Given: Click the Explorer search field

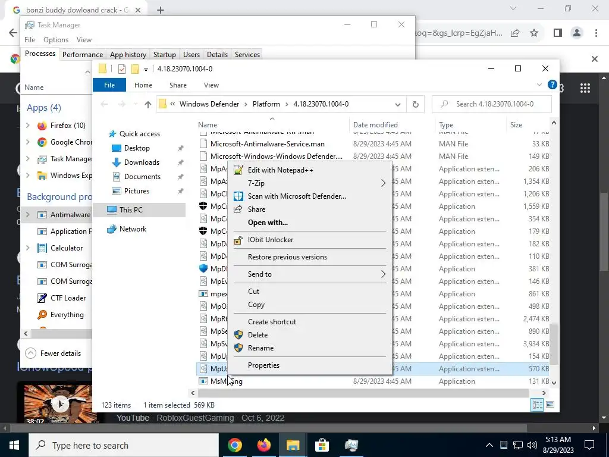Looking at the screenshot, I should click(492, 104).
